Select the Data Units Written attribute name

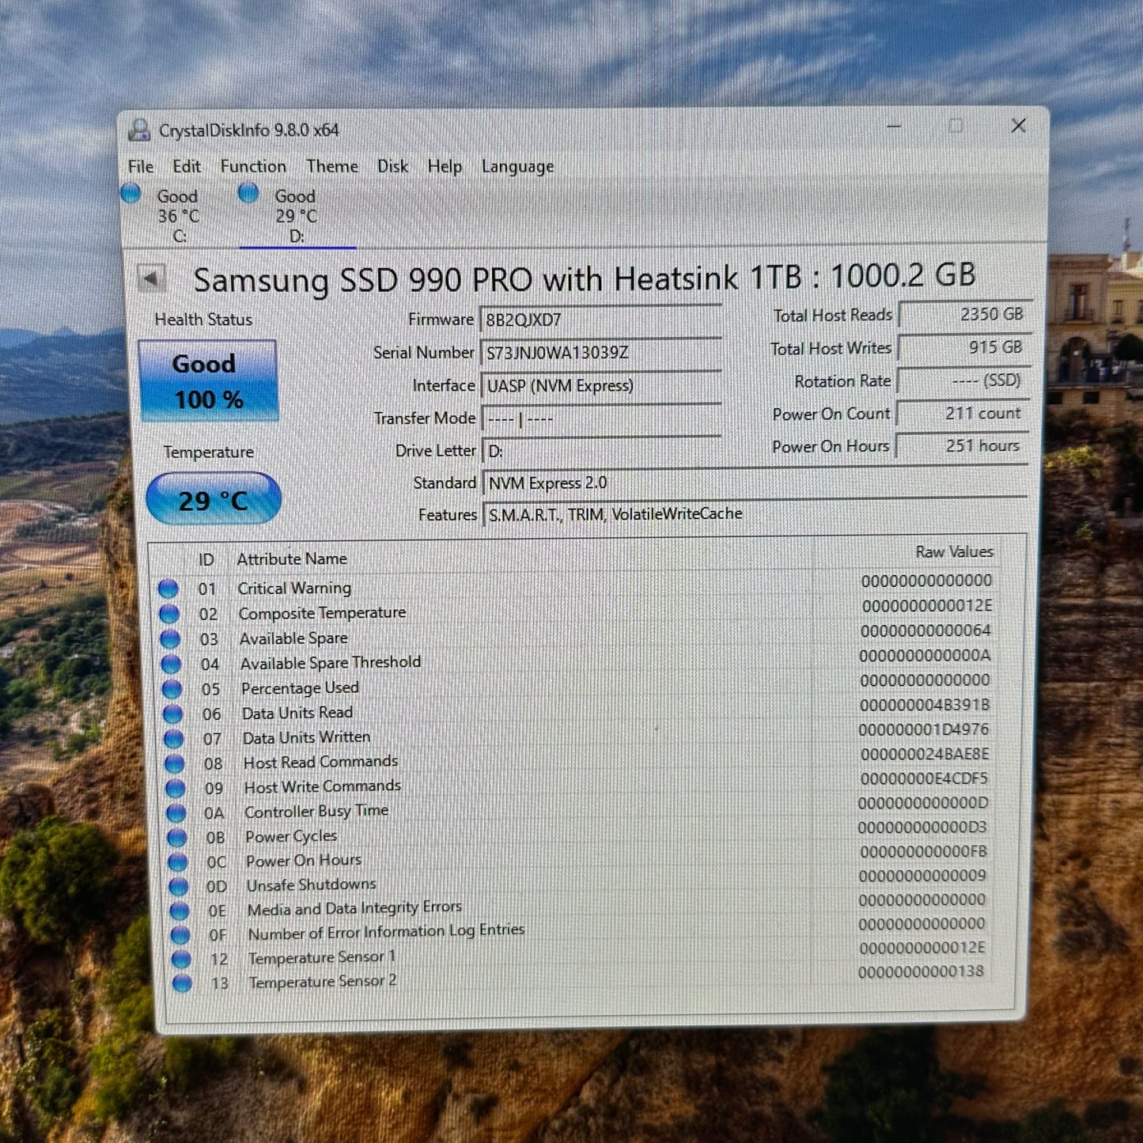click(306, 738)
